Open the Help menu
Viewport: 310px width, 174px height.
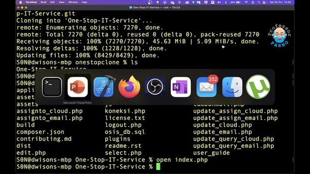84,2
